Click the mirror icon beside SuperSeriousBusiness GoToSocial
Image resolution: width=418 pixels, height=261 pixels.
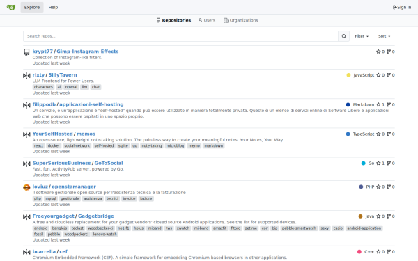[x=26, y=164]
